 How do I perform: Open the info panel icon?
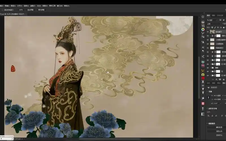[x=203, y=17]
